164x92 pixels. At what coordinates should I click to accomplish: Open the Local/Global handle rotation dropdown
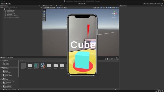pos(52,8)
